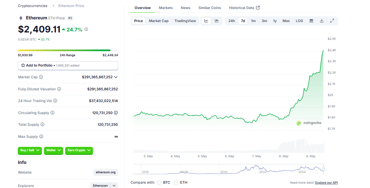Open price change info icon next to 24.7%
370x188 pixels.
point(86,29)
